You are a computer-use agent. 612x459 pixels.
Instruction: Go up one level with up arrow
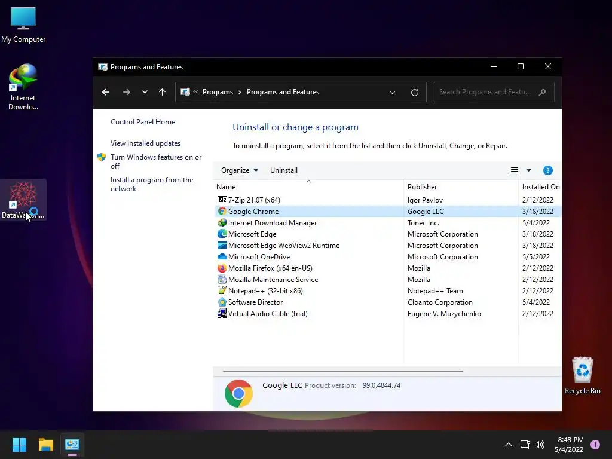163,92
